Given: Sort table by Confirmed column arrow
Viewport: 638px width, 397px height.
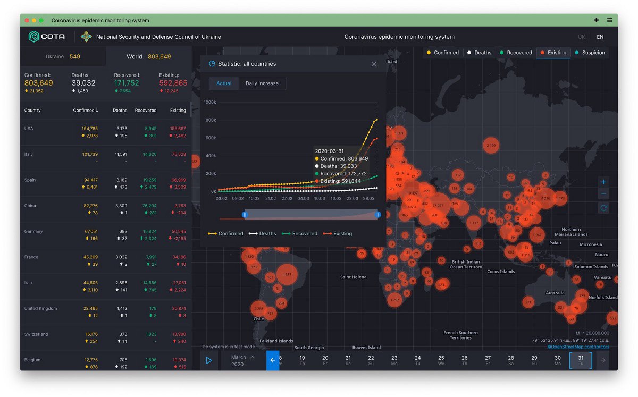Looking at the screenshot, I should [x=97, y=111].
